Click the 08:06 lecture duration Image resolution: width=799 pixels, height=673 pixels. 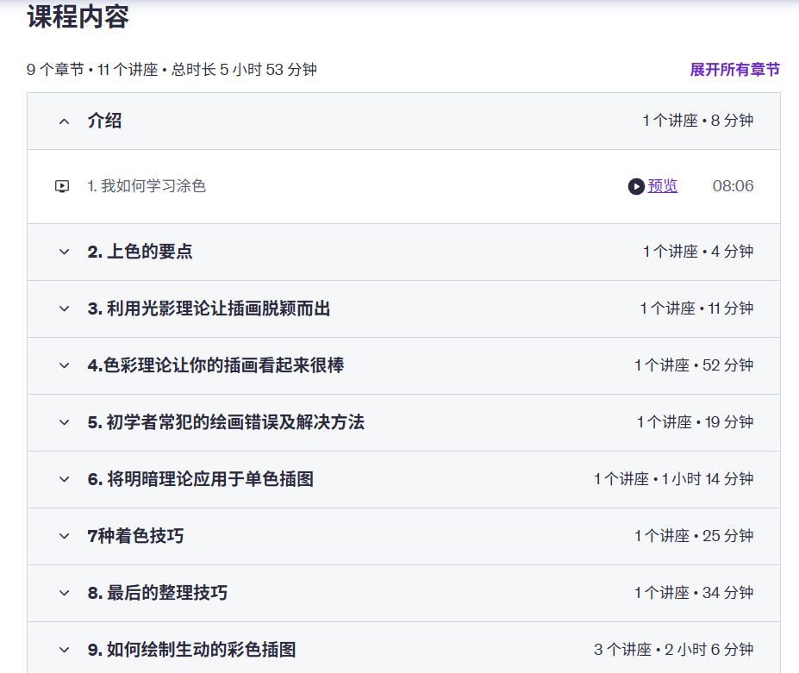733,186
